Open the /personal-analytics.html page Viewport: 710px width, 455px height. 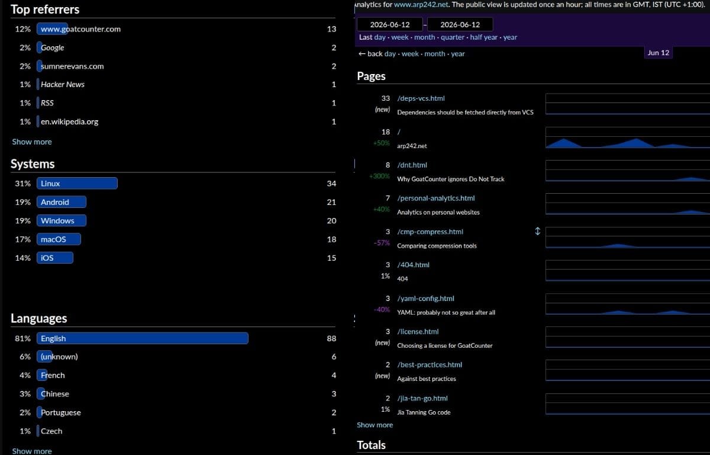[x=436, y=198]
